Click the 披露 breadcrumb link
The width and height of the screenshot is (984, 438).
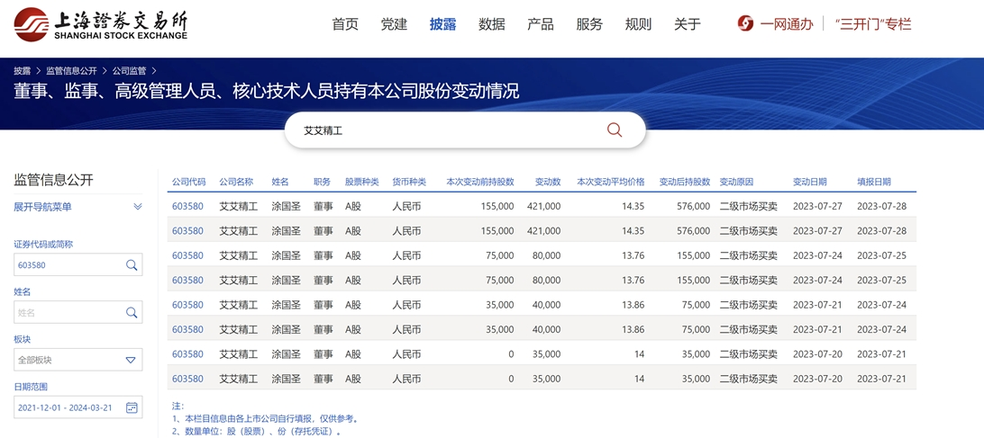(x=22, y=71)
